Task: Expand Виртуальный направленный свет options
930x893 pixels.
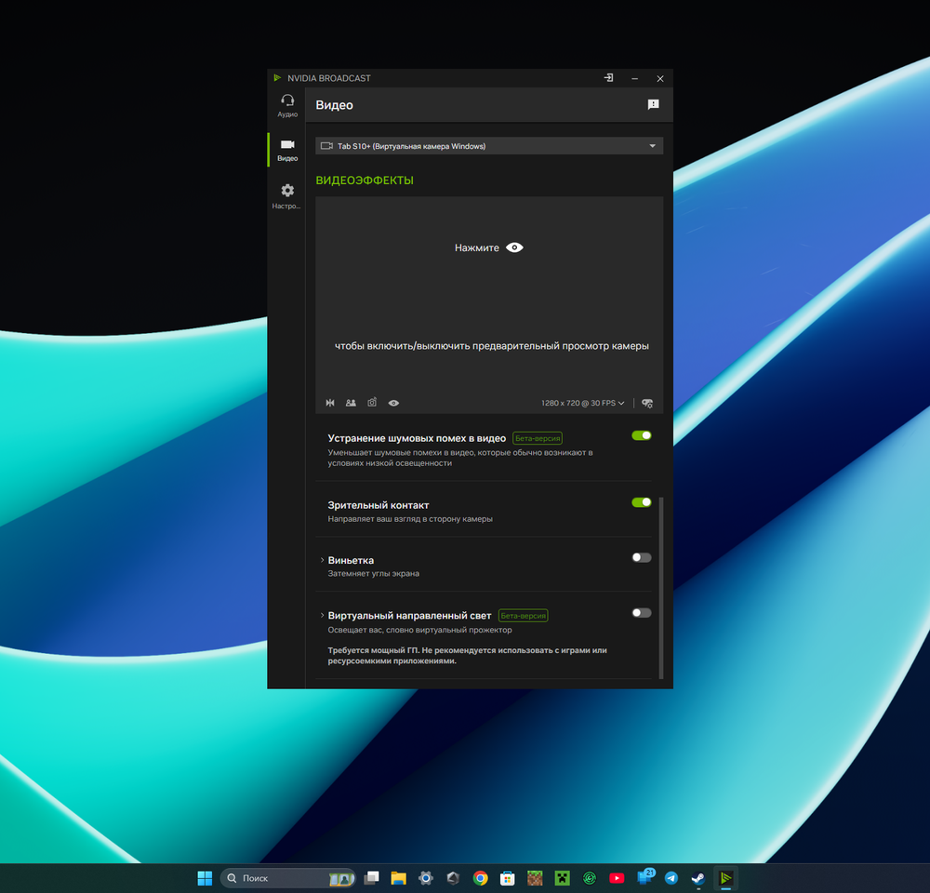Action: 322,616
